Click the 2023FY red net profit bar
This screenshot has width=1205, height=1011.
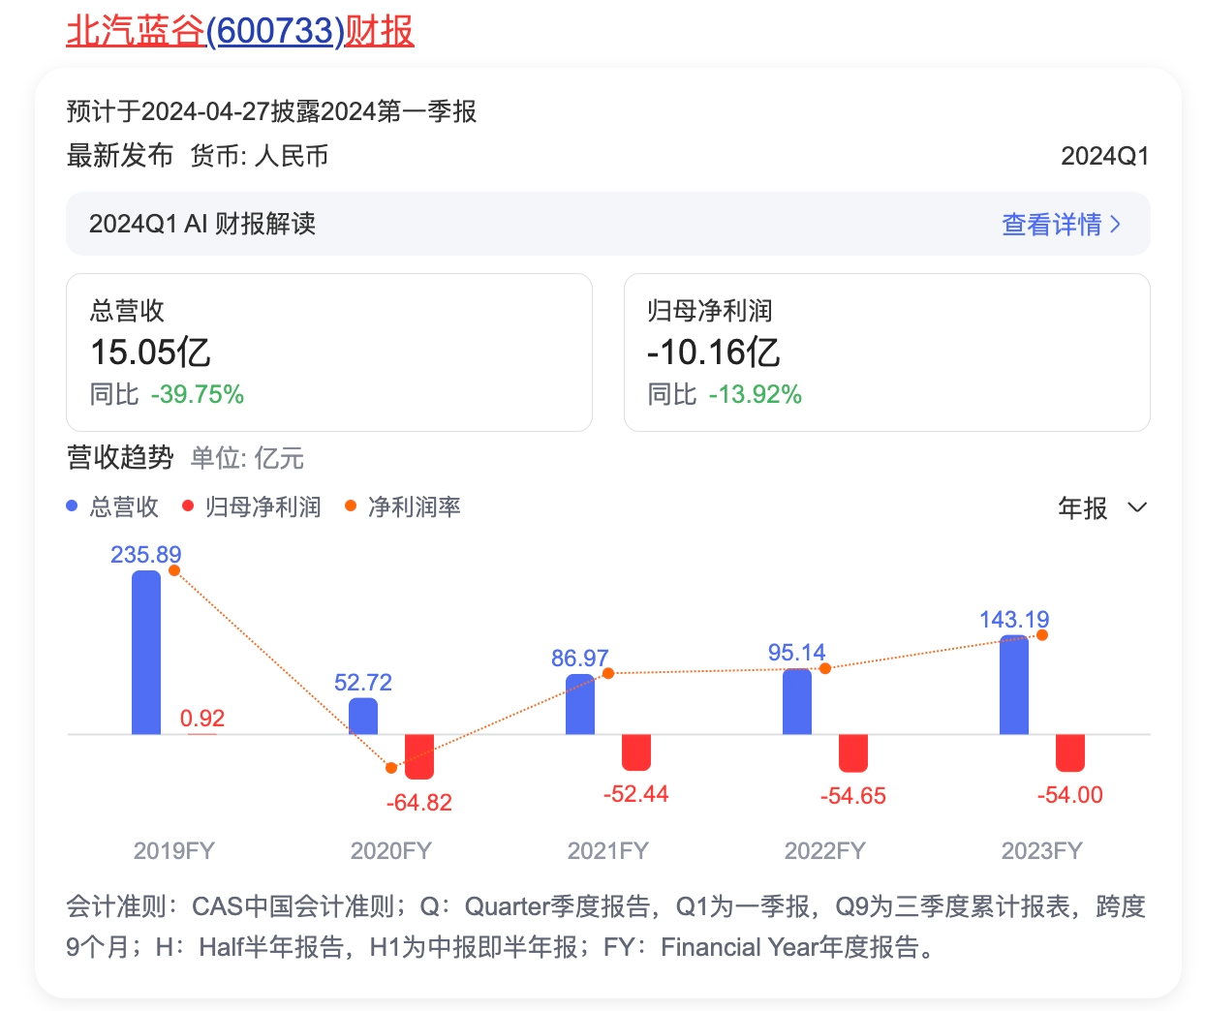(1070, 752)
